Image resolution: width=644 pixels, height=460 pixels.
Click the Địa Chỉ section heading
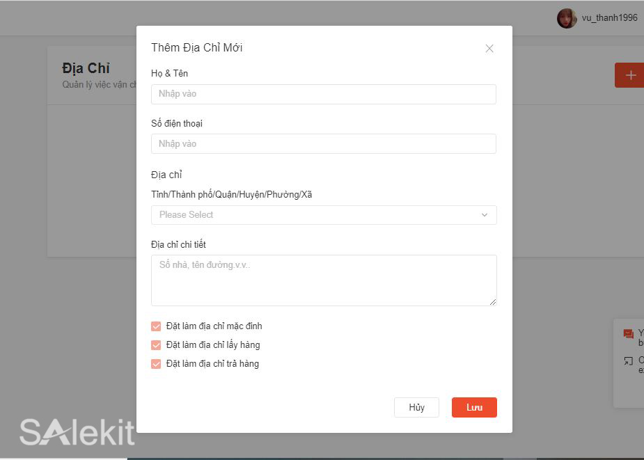[87, 68]
